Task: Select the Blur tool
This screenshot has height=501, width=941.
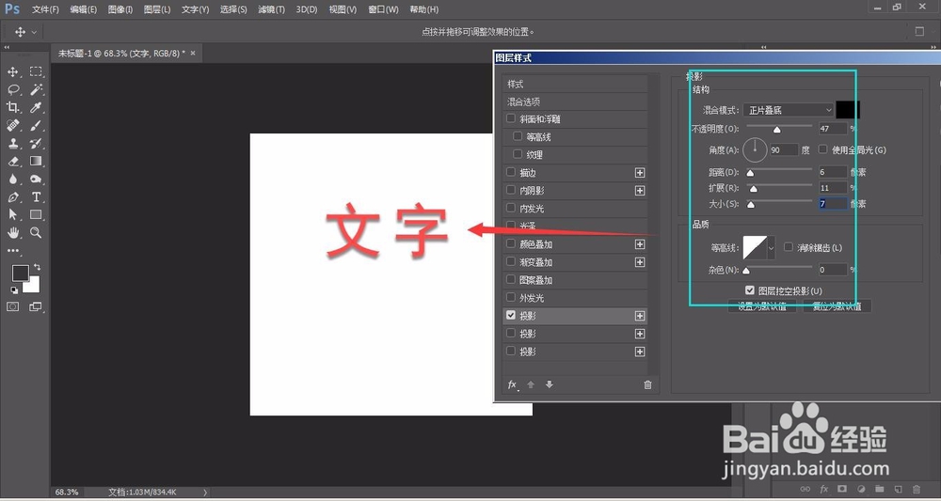Action: [x=12, y=179]
